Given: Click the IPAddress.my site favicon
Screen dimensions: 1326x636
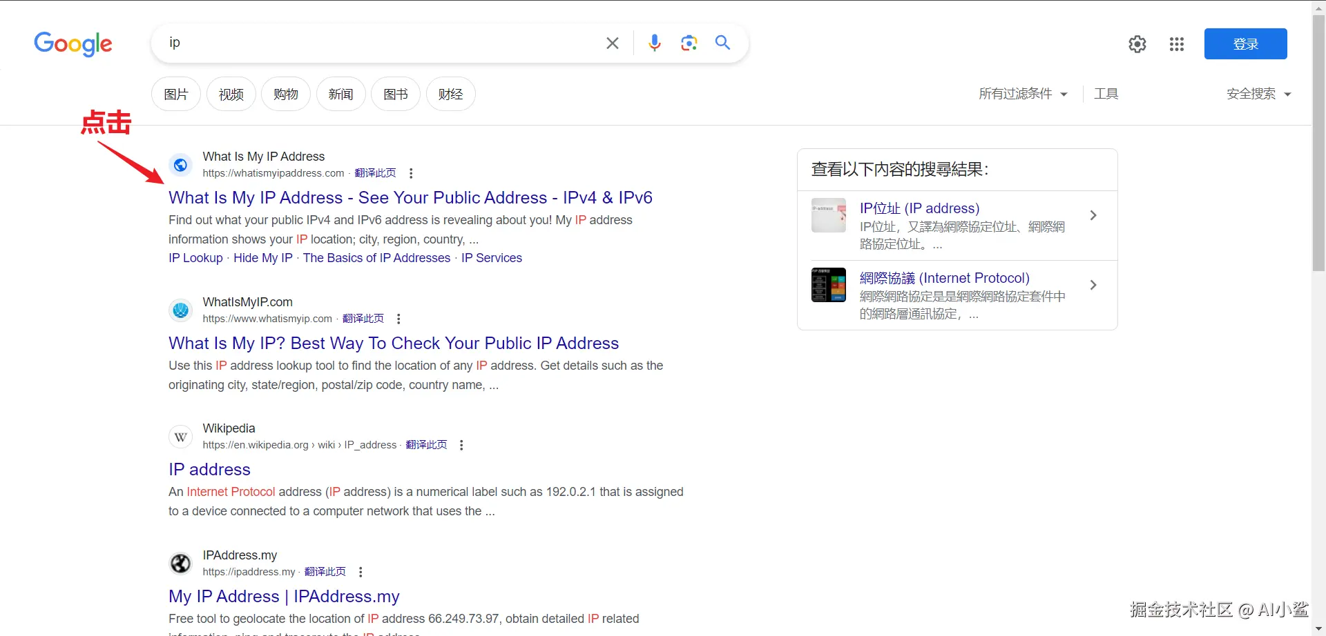Looking at the screenshot, I should [180, 564].
